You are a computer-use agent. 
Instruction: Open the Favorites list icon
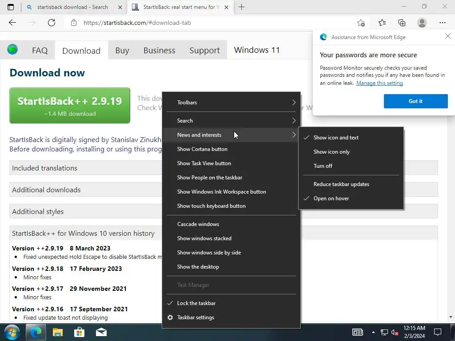pos(382,23)
